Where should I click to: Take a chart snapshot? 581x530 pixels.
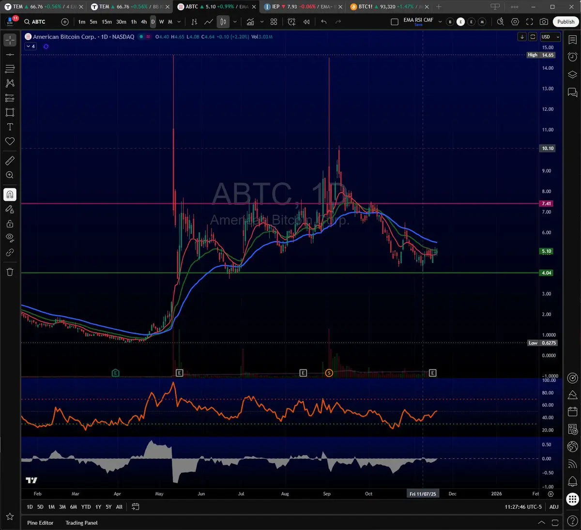(544, 22)
